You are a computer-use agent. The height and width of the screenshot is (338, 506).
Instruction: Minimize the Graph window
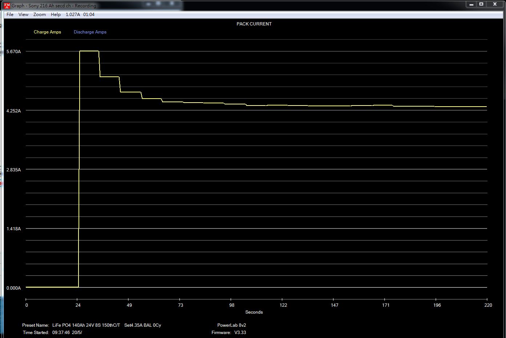[x=471, y=4]
